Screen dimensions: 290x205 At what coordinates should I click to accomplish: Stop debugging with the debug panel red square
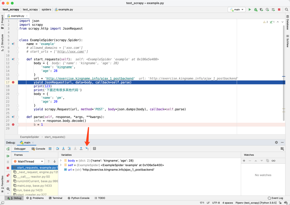tap(8, 168)
